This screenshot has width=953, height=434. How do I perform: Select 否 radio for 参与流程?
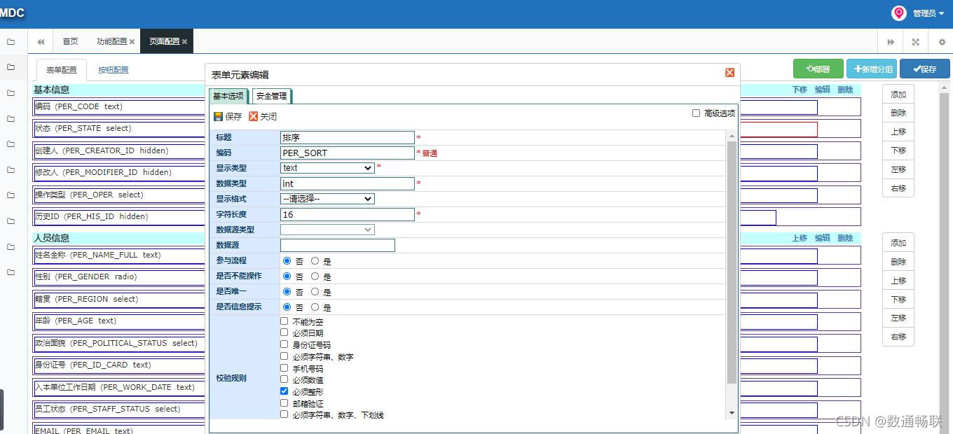pyautogui.click(x=287, y=260)
